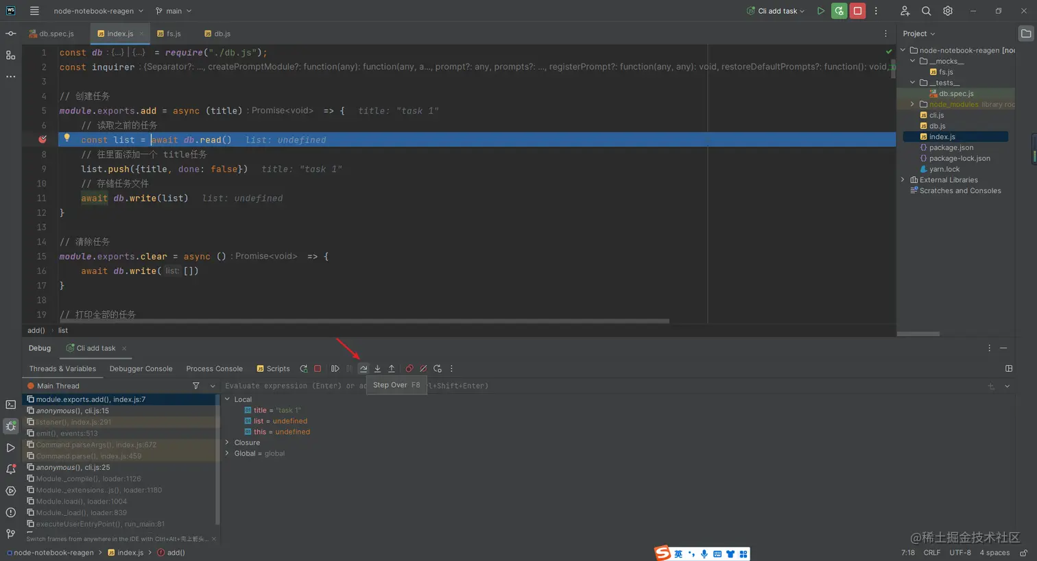Click the 7:18 cursor position indicator
1037x561 pixels.
908,553
